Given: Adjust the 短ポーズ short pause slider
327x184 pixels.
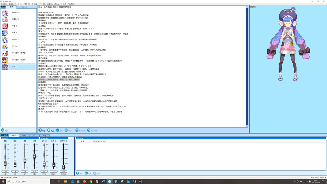Looking at the screenshot, I should [x=44, y=164].
